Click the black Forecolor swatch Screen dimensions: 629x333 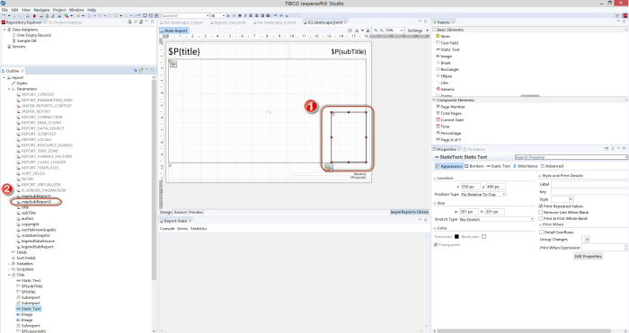[x=456, y=237]
